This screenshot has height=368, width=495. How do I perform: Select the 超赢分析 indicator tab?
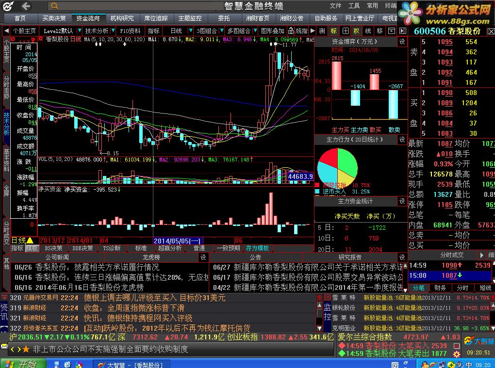[x=170, y=248]
